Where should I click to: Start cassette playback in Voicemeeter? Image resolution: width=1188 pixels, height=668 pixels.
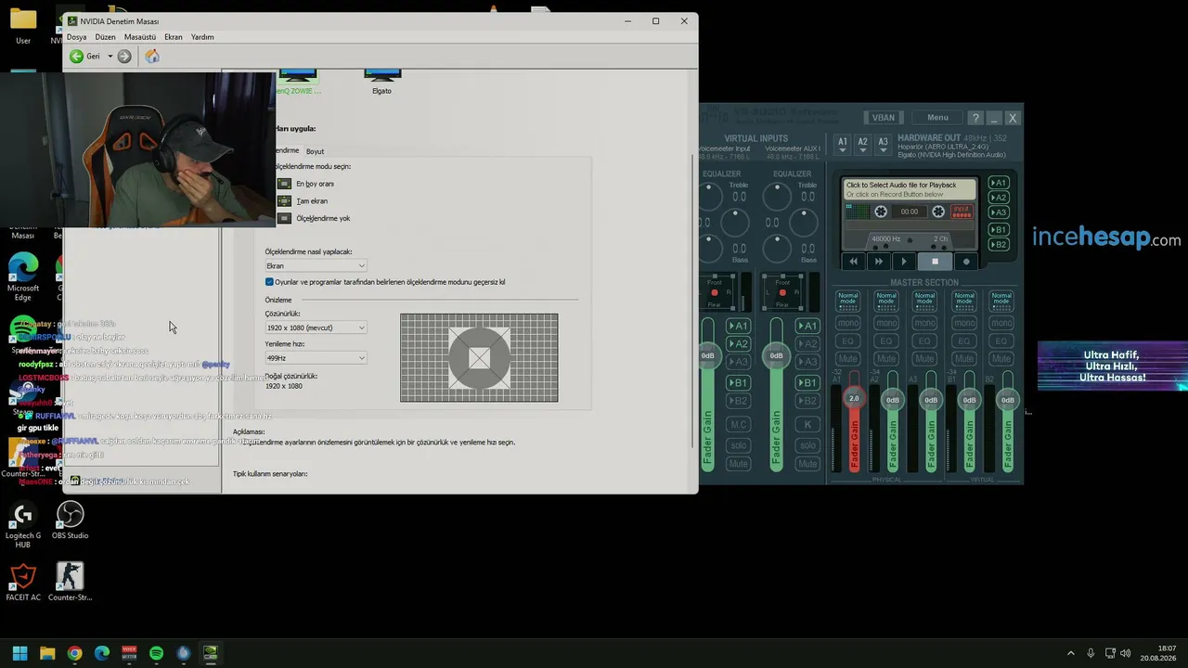tap(904, 262)
